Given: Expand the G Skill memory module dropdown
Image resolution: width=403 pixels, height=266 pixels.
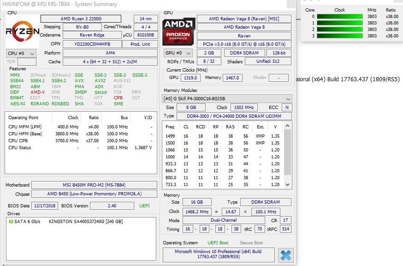Looking at the screenshot, I should (227, 99).
